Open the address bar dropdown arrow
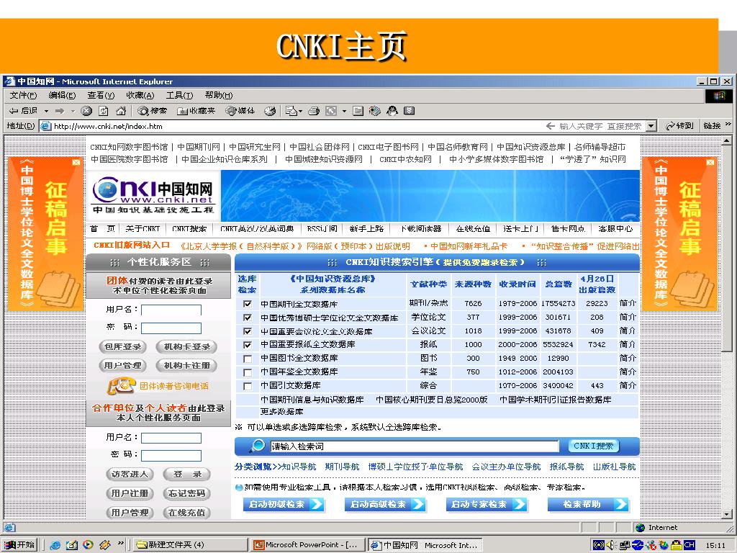Screen dimensions: 737x553 (651, 126)
